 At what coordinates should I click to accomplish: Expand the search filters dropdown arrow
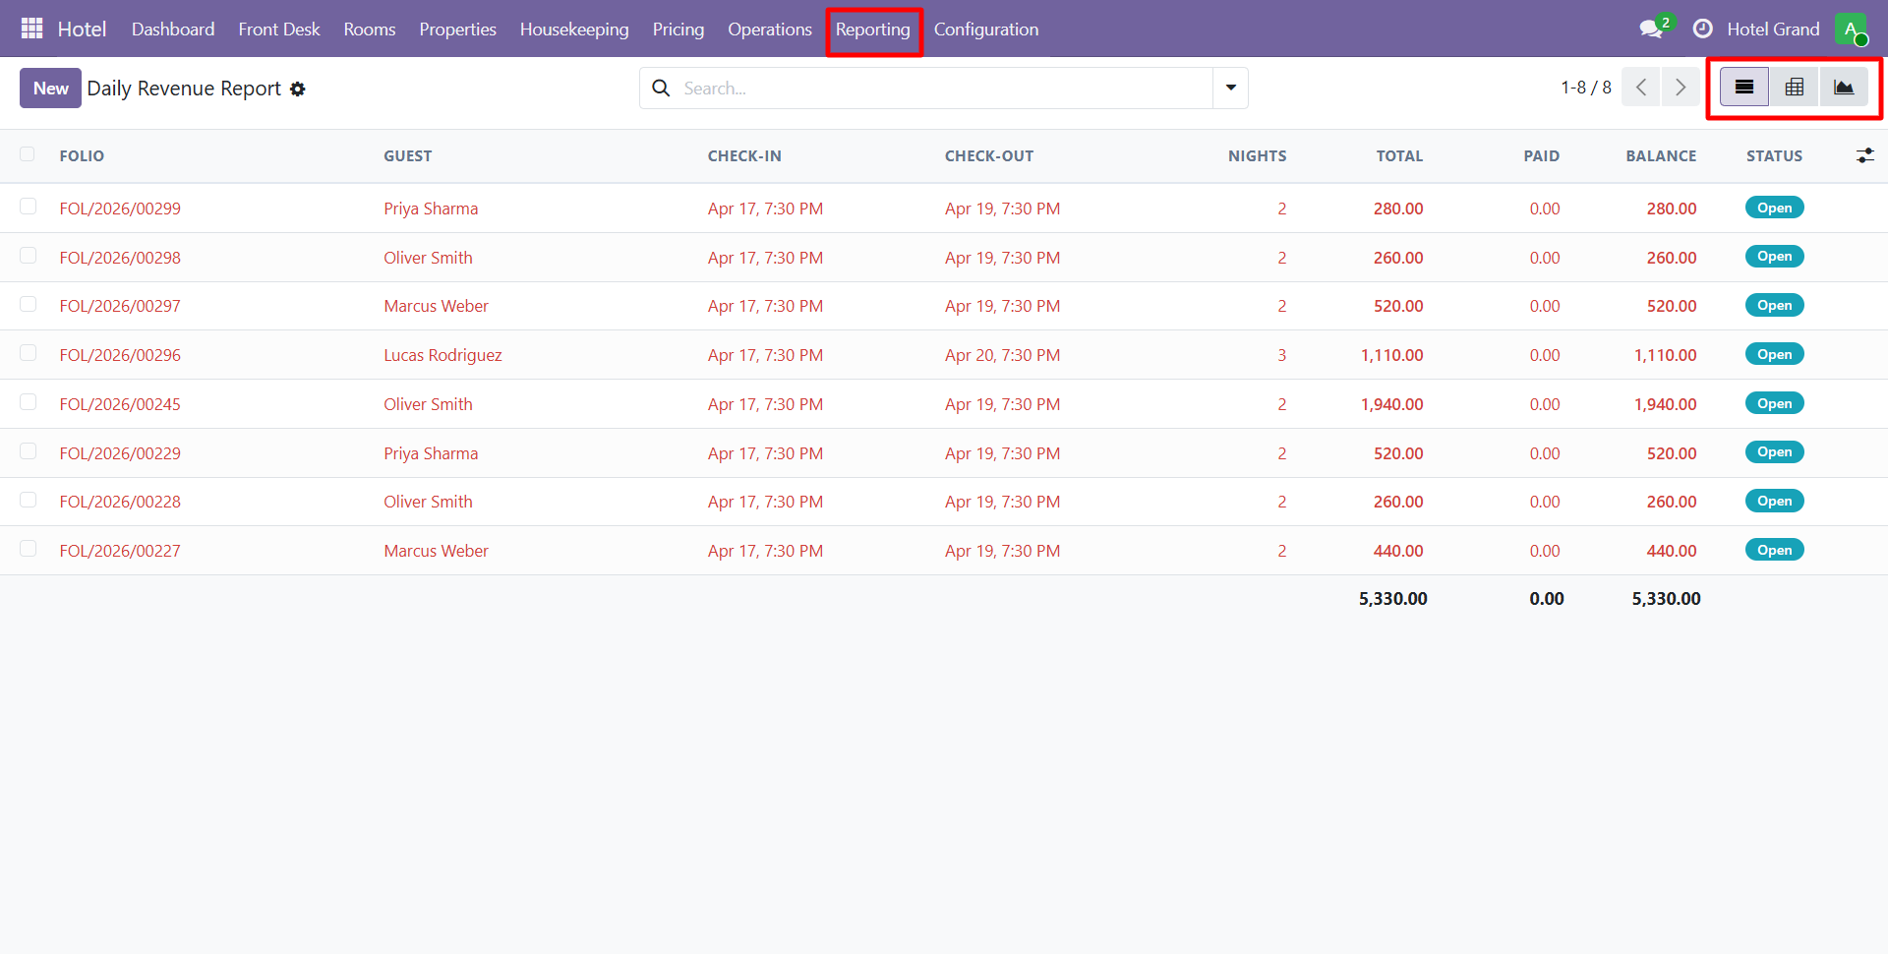[x=1229, y=88]
